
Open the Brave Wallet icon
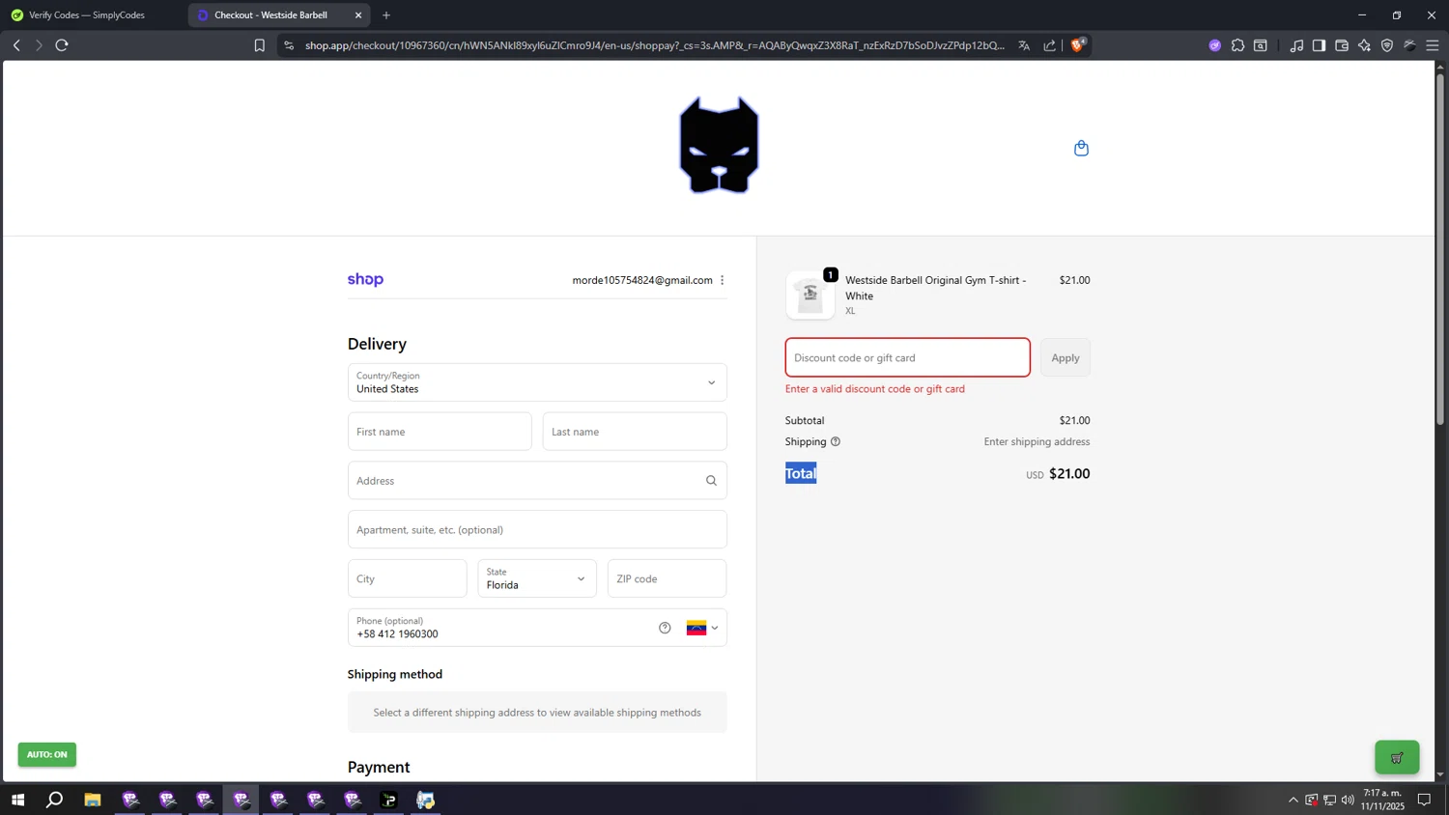(1342, 45)
